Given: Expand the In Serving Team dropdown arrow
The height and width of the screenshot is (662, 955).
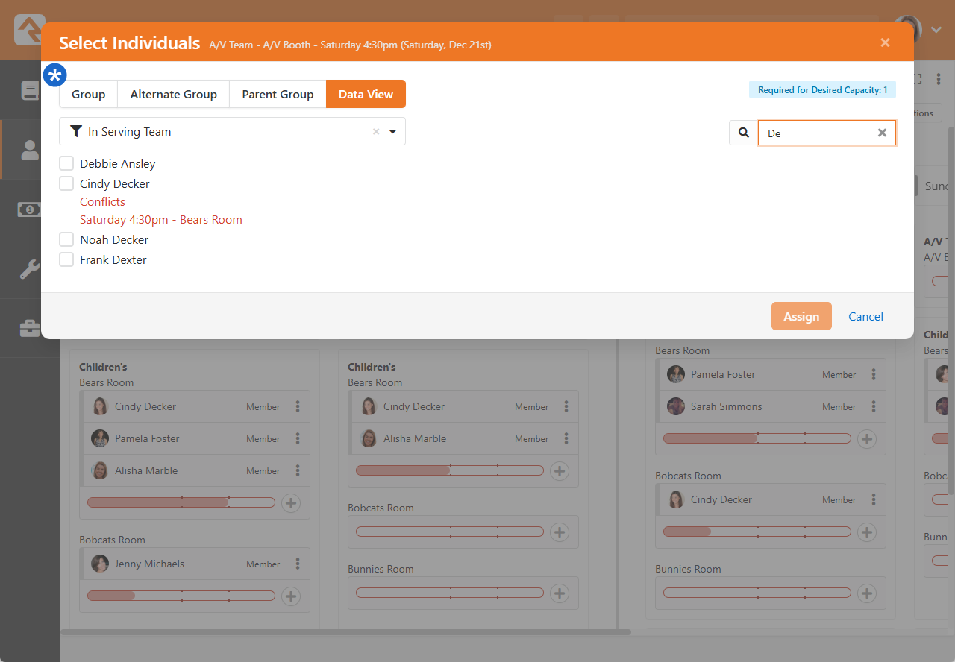Looking at the screenshot, I should click(393, 132).
